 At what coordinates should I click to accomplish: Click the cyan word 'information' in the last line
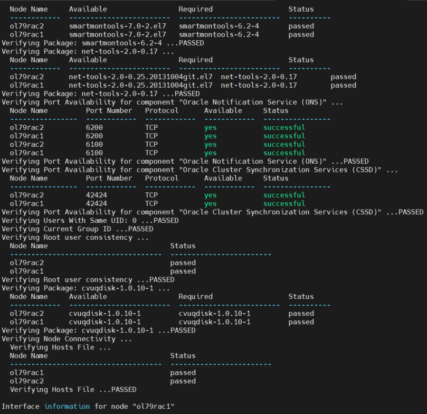[67, 406]
